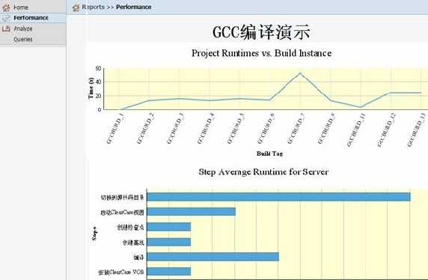Viewport: 428px width, 280px height.
Task: Click the GCCBUILD_1 x-axis label
Action: [x=116, y=128]
